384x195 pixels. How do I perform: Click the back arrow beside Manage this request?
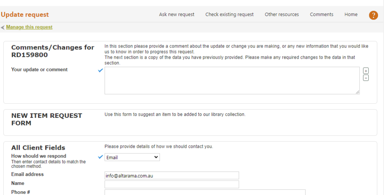(3, 27)
